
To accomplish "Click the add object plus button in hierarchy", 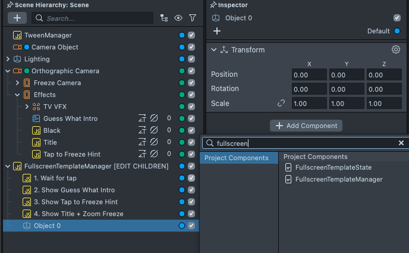I will [x=17, y=18].
